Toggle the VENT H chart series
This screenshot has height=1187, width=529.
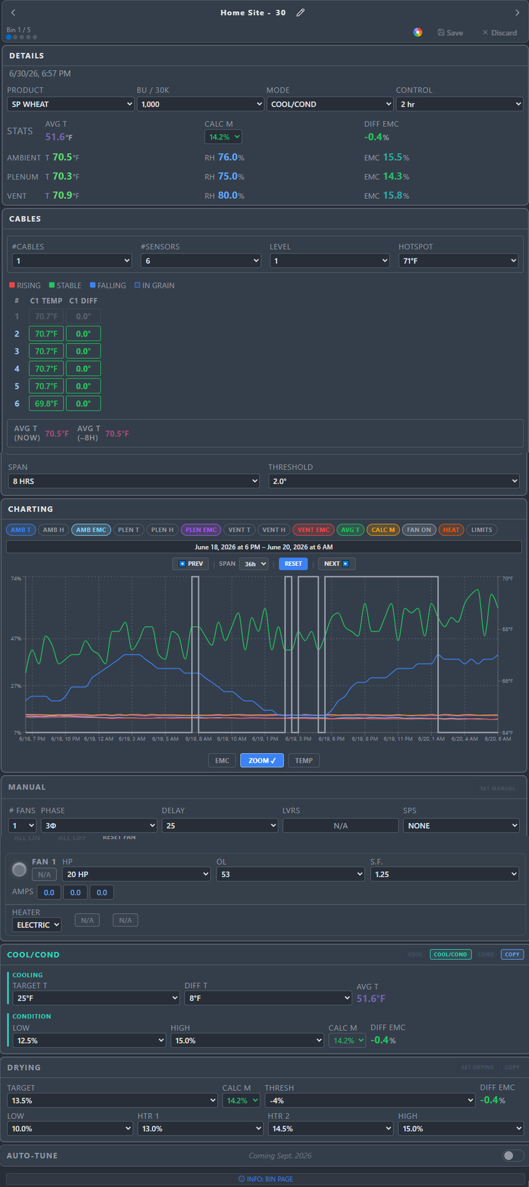(274, 529)
